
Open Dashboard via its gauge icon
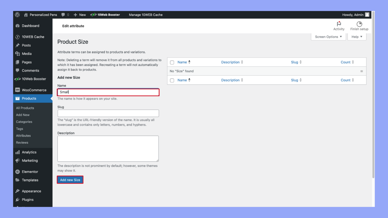pyautogui.click(x=17, y=26)
